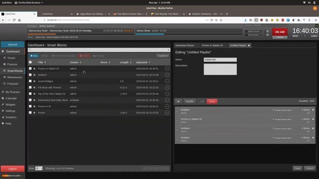
Task: Click the Listen button under ON AIR
Action: [280, 37]
